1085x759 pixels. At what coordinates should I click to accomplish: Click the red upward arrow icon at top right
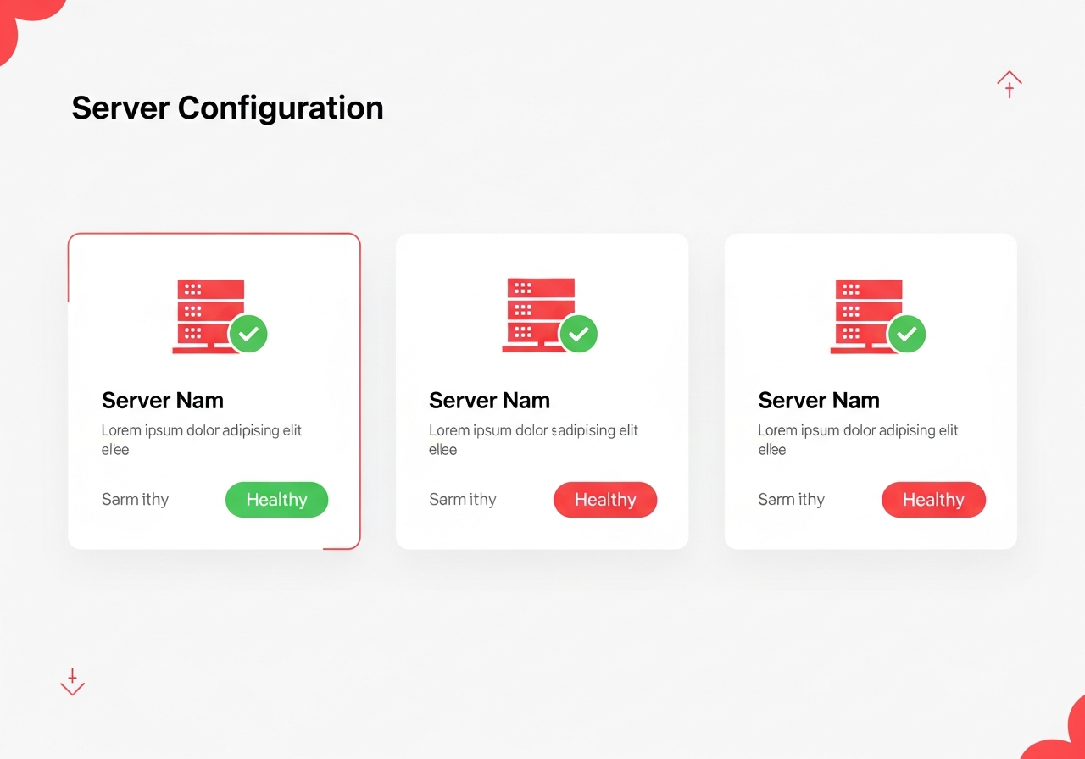(1009, 84)
